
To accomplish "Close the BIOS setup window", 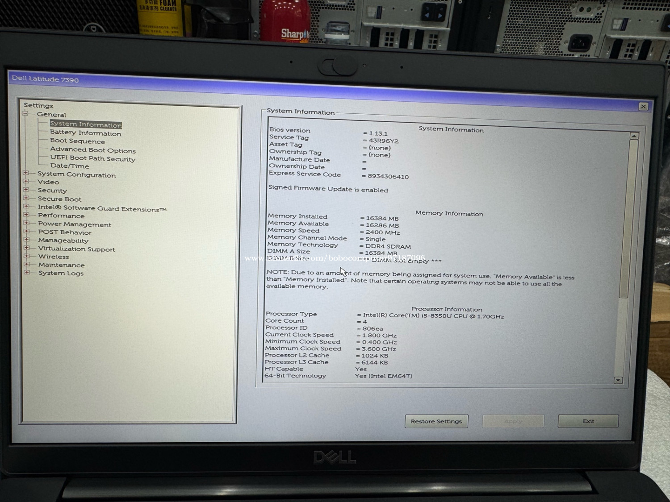I will [643, 106].
